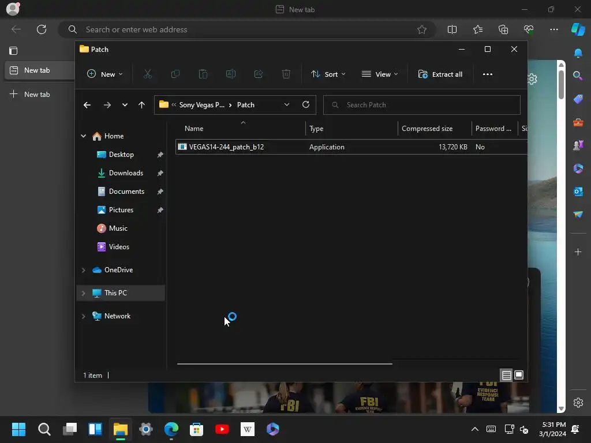Click the Delete trash icon in Explorer toolbar
The width and height of the screenshot is (591, 443).
tap(286, 74)
